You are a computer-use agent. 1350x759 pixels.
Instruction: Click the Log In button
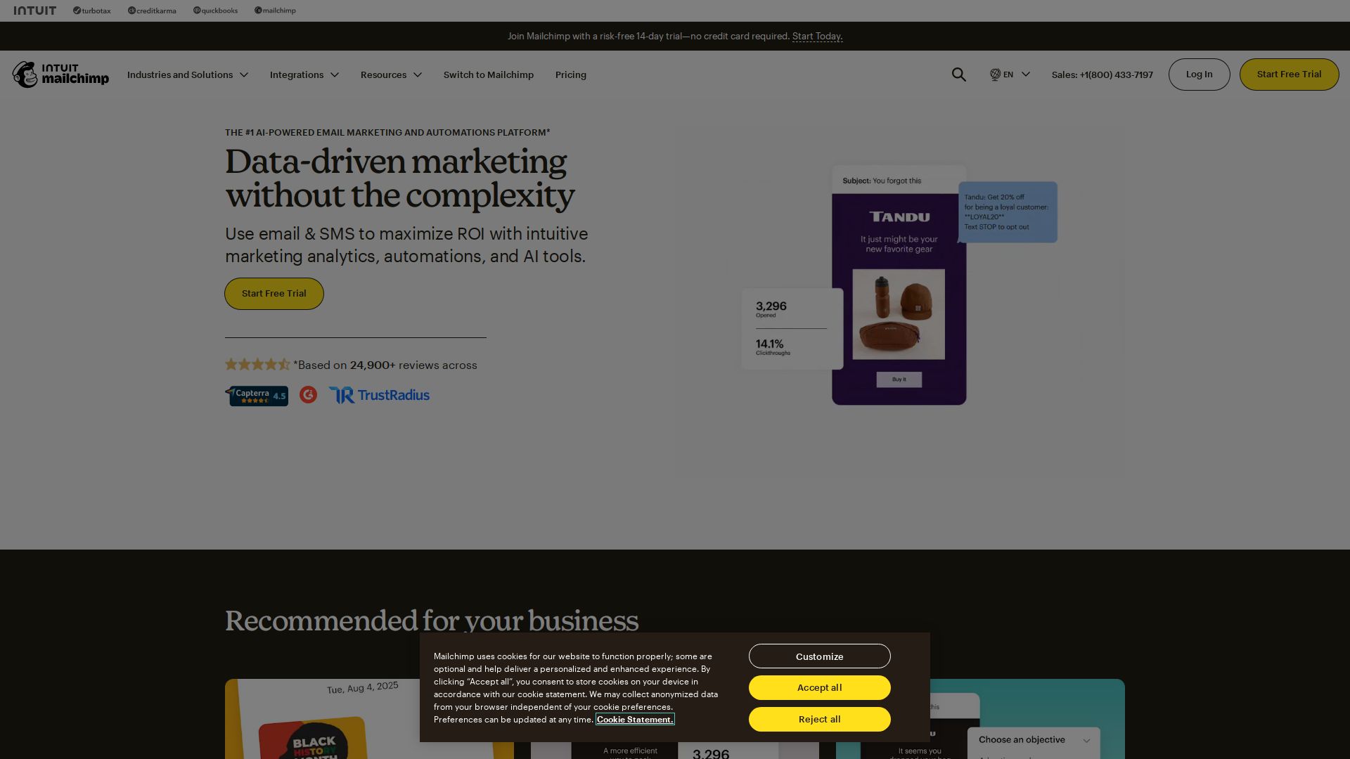pyautogui.click(x=1199, y=74)
